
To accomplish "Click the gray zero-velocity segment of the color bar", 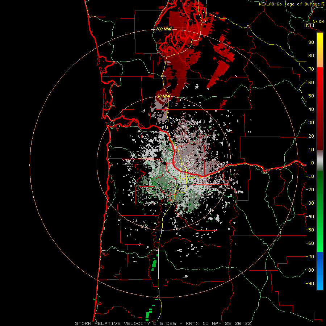I will [x=320, y=160].
